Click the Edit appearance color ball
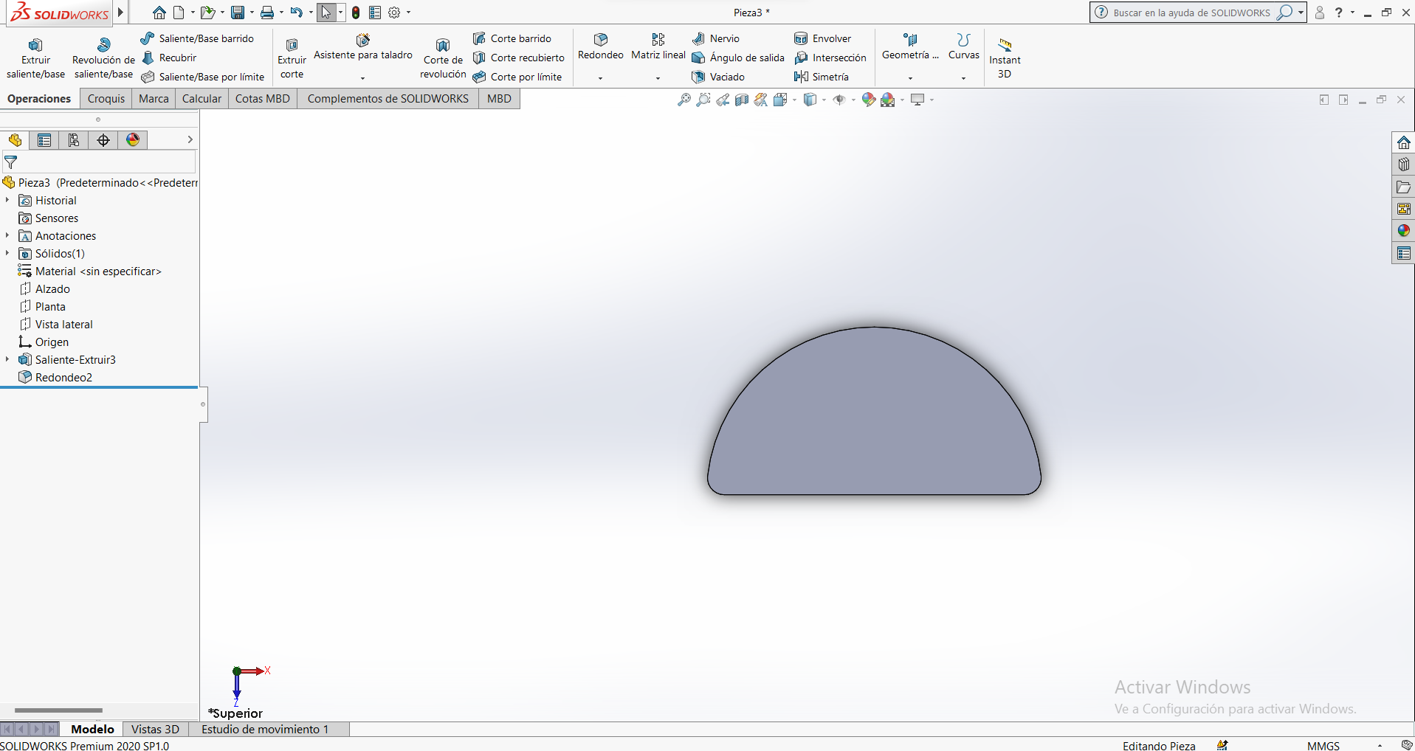The image size is (1415, 751). tap(868, 100)
